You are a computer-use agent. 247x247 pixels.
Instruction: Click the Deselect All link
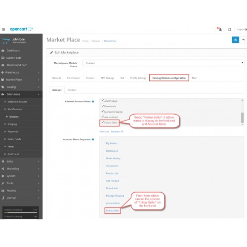(x=117, y=131)
